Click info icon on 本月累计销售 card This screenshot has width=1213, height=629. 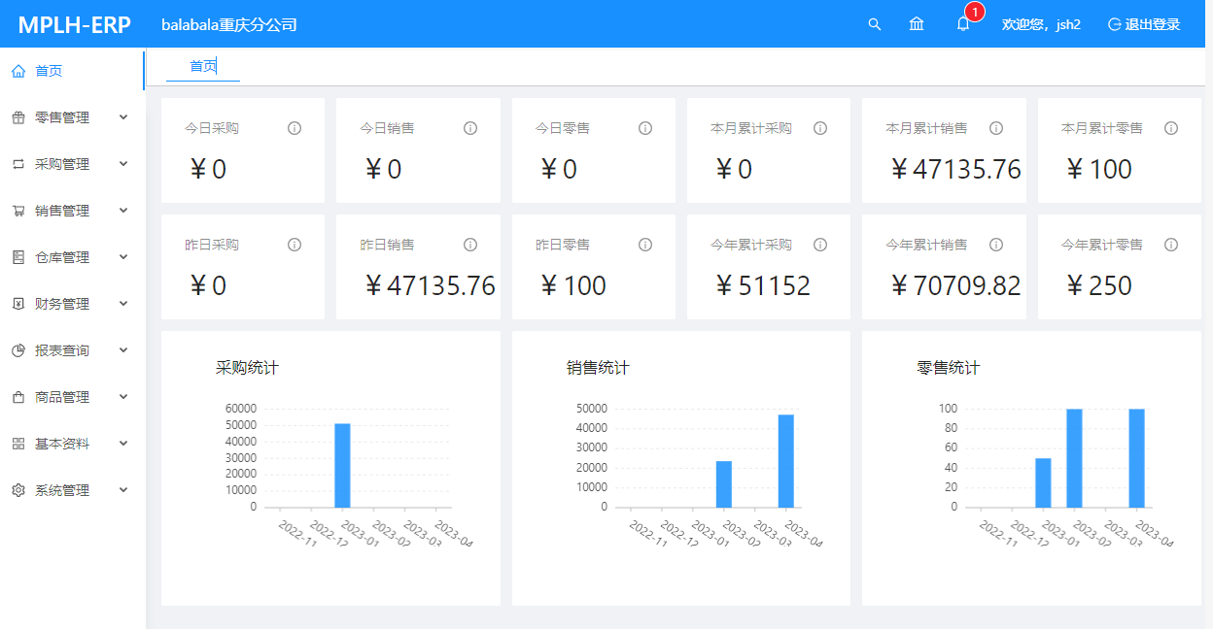pyautogui.click(x=996, y=128)
